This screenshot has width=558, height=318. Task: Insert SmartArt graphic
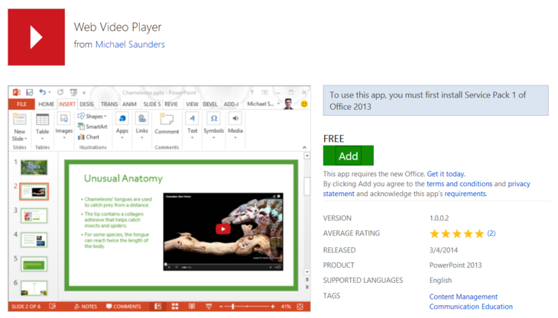click(x=92, y=127)
